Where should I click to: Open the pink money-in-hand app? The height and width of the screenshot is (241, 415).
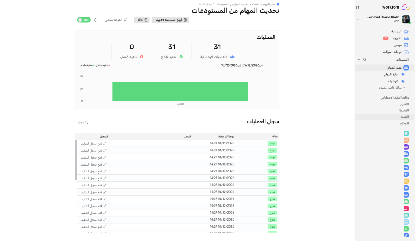point(406,209)
